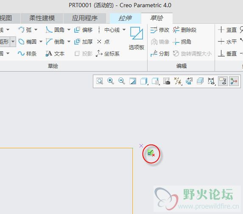Click the Refit view magnifier icon
The image size is (243, 214).
click(100, 81)
